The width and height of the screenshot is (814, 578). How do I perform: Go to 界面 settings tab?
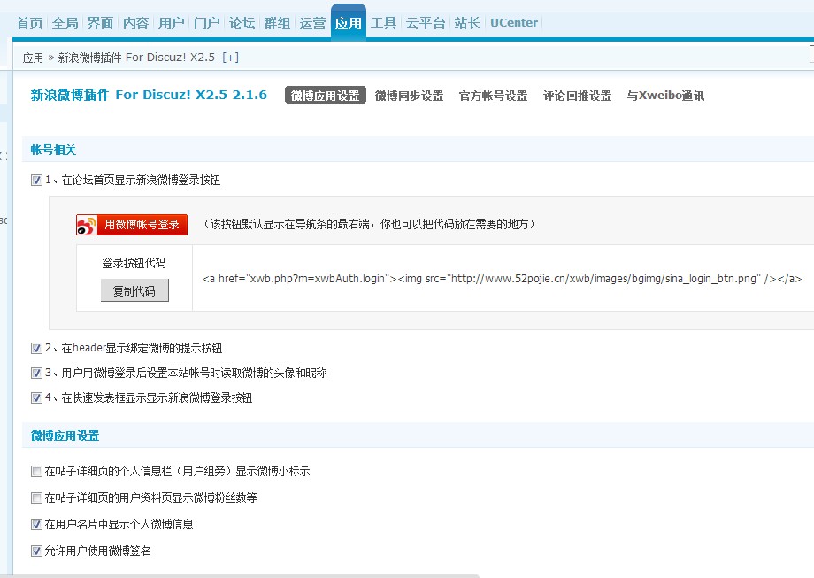click(100, 23)
